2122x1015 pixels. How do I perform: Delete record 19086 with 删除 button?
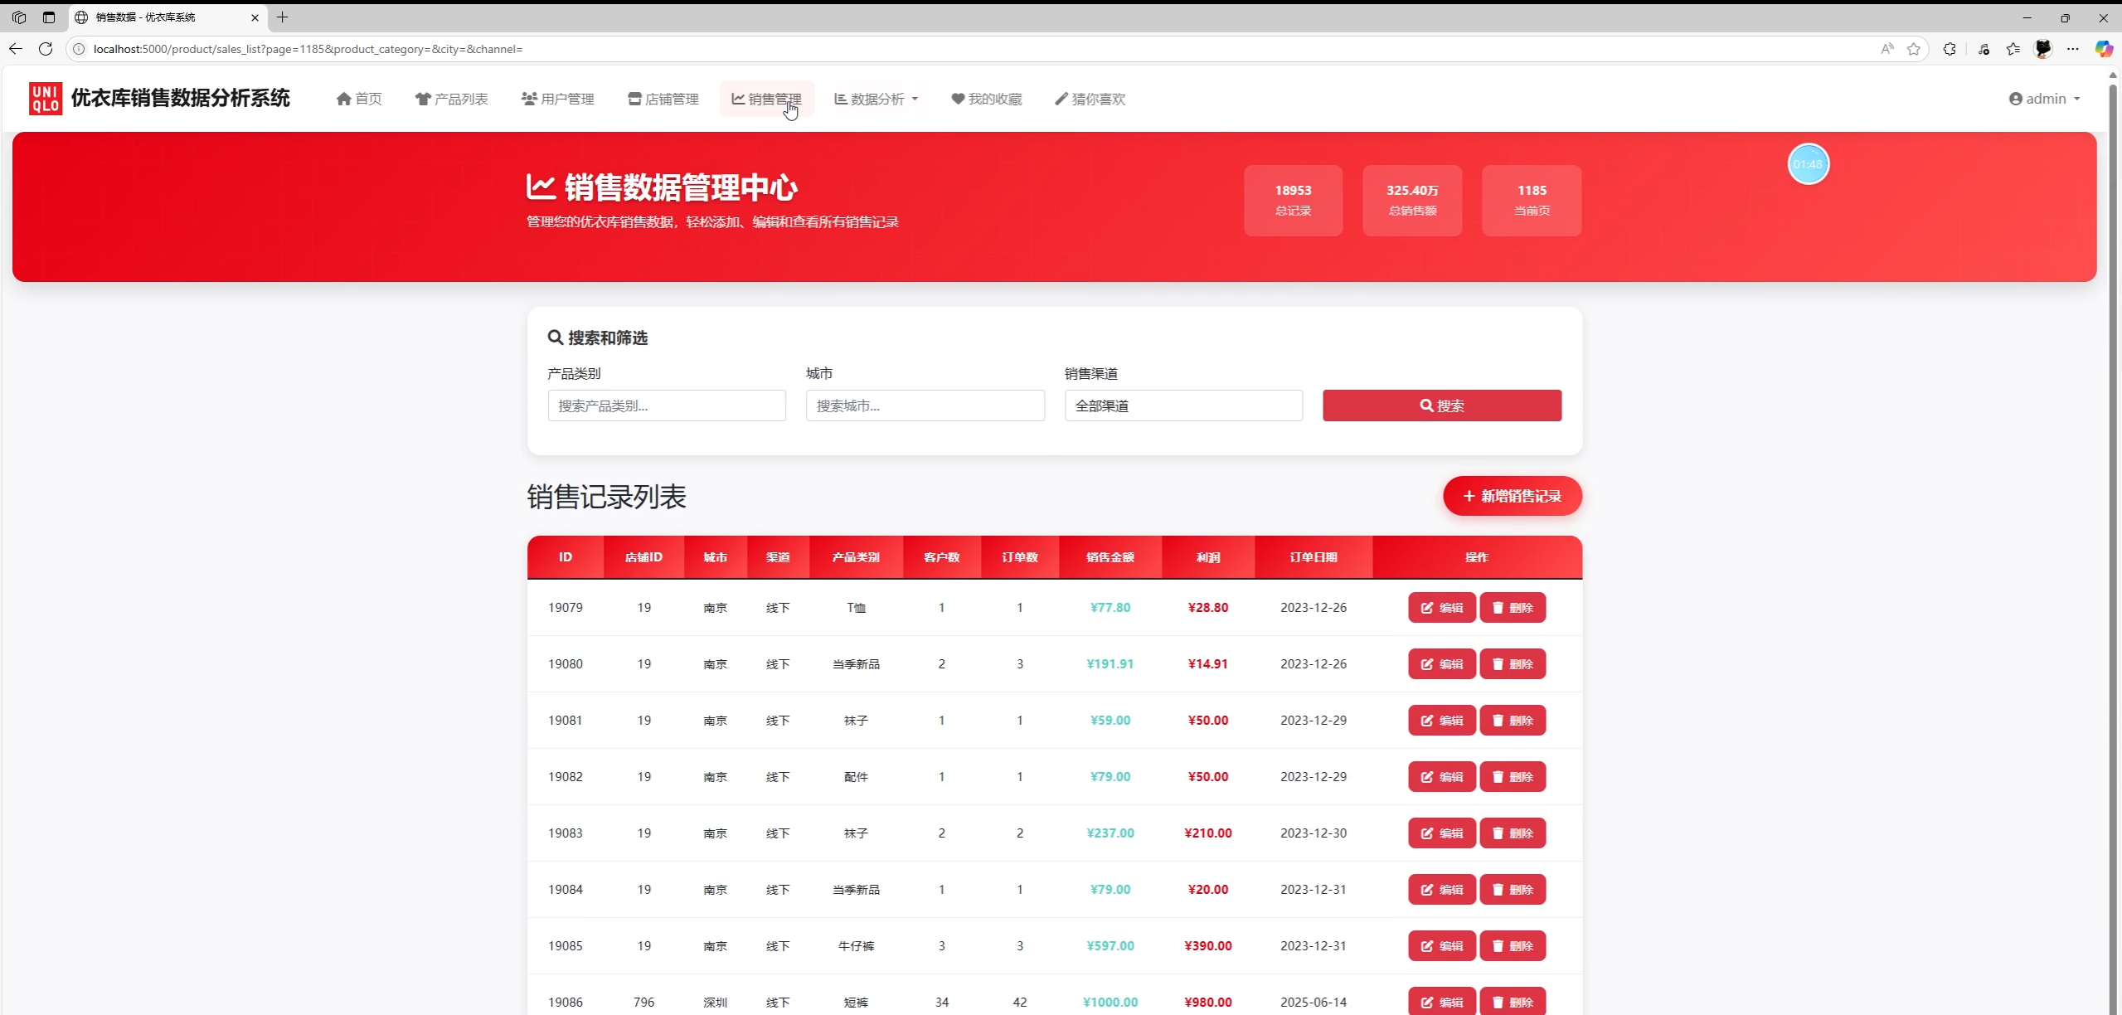(1513, 1001)
